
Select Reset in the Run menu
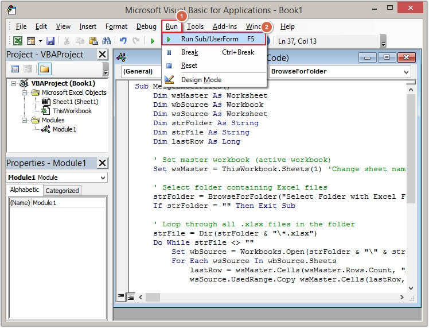189,65
